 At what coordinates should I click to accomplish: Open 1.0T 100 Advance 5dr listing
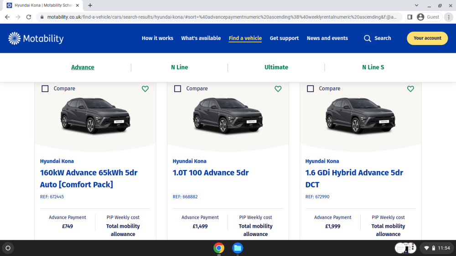211,173
